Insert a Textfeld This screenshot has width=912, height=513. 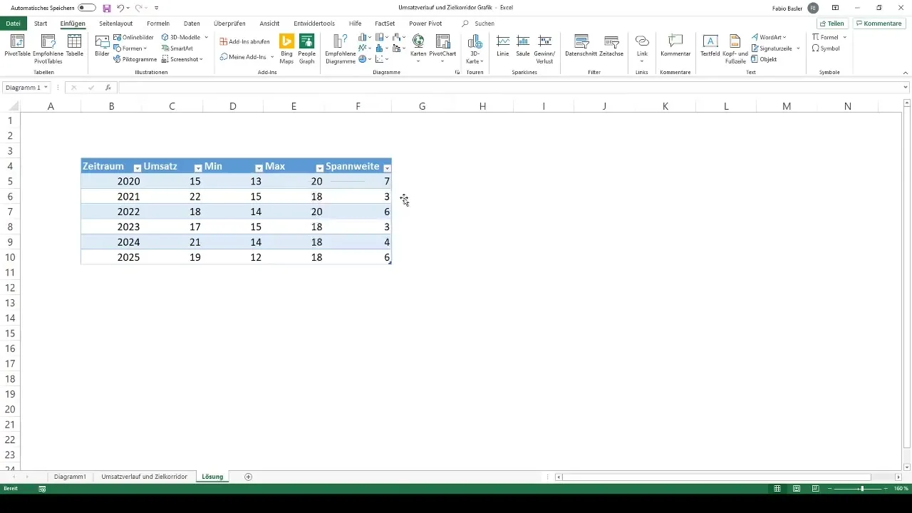(x=710, y=47)
